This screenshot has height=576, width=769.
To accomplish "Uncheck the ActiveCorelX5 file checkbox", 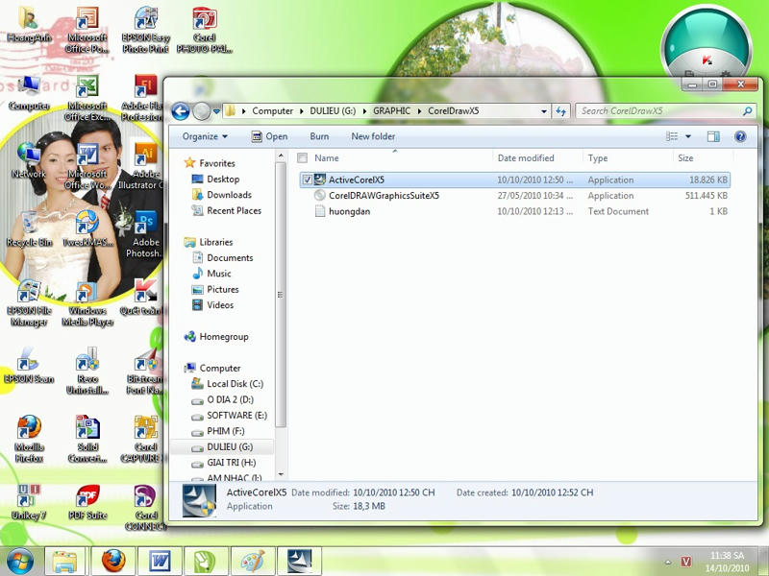I will (x=307, y=180).
